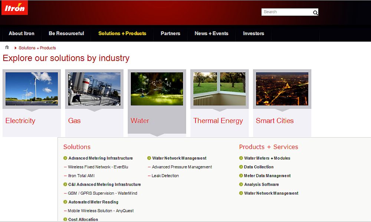Click the Thermal Energy window thumbnail
This screenshot has height=222, width=371.
(x=219, y=89)
